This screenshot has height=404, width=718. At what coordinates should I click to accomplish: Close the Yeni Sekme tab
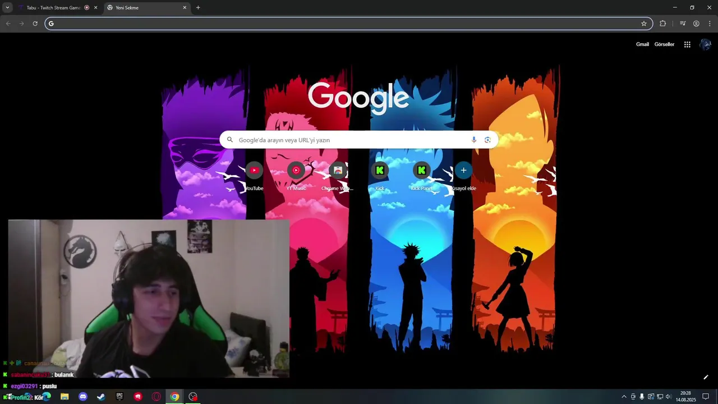coord(185,8)
